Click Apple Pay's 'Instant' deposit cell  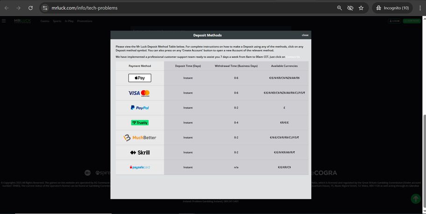(x=188, y=78)
